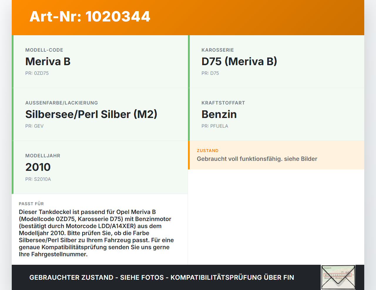Click the "PASST FÜR" label
Viewport: 376px width, 290px height.
tap(31, 204)
